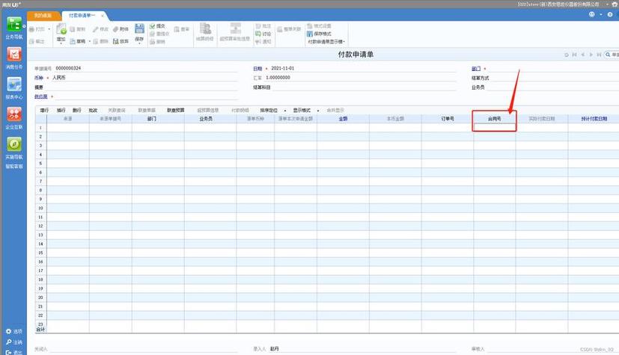Click the 结算科目 input field
The width and height of the screenshot is (619, 355).
[x=365, y=87]
